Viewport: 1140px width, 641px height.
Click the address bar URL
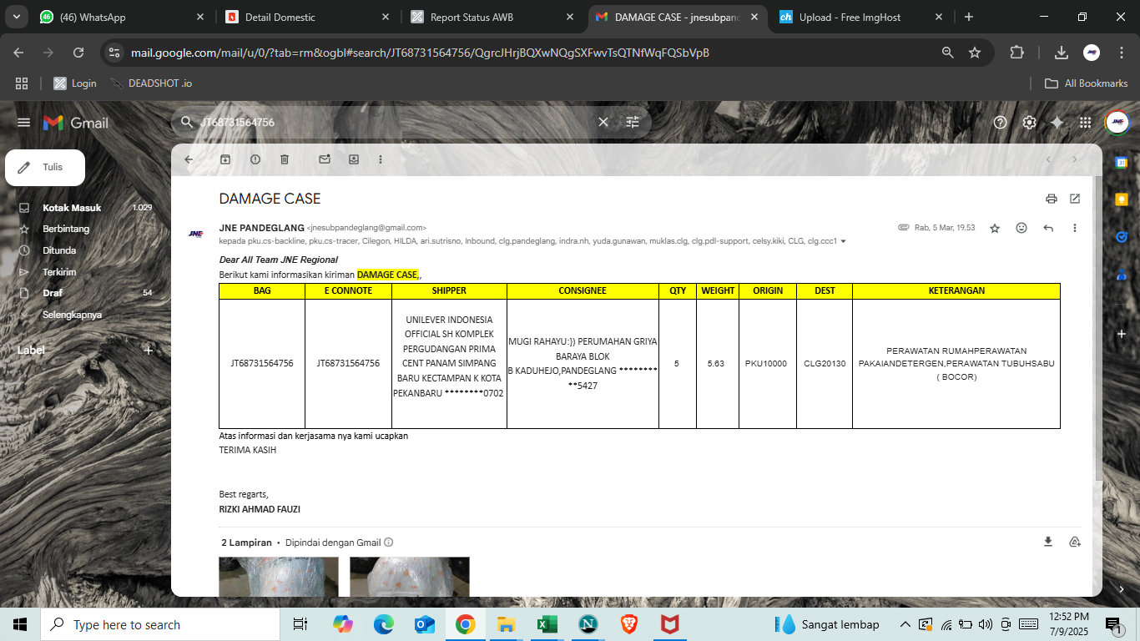(420, 53)
